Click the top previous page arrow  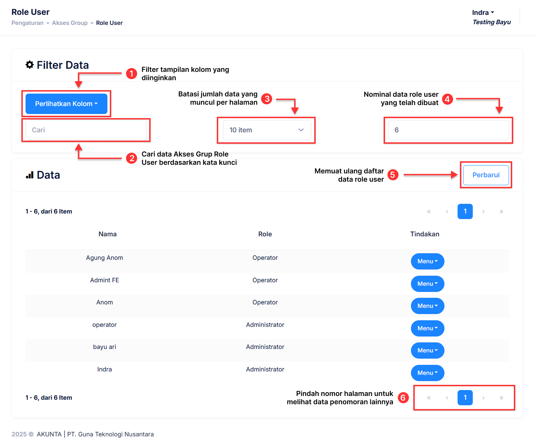(x=447, y=211)
